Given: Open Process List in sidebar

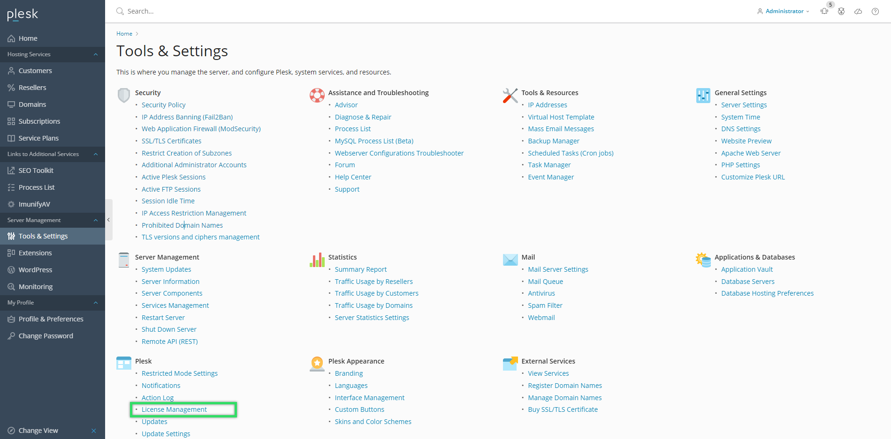Looking at the screenshot, I should (x=53, y=187).
